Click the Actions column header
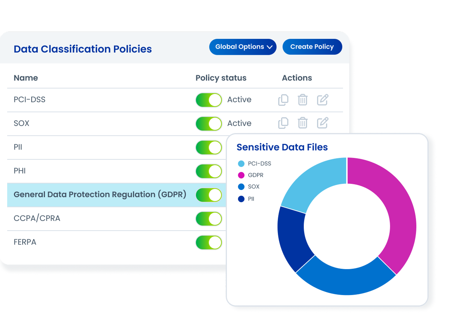Viewport: 453px width, 331px height. tap(297, 78)
